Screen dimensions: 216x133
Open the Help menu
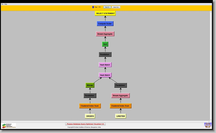click(6, 4)
